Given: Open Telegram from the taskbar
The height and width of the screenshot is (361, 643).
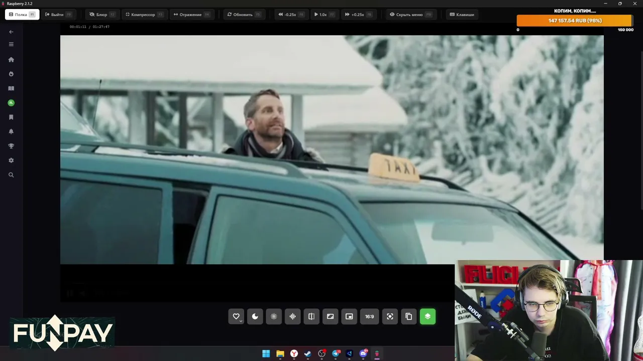Looking at the screenshot, I should 336,353.
